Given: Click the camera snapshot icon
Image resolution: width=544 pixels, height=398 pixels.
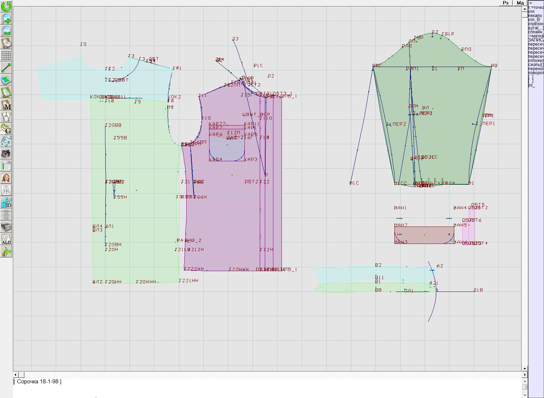Looking at the screenshot, I should 6,153.
